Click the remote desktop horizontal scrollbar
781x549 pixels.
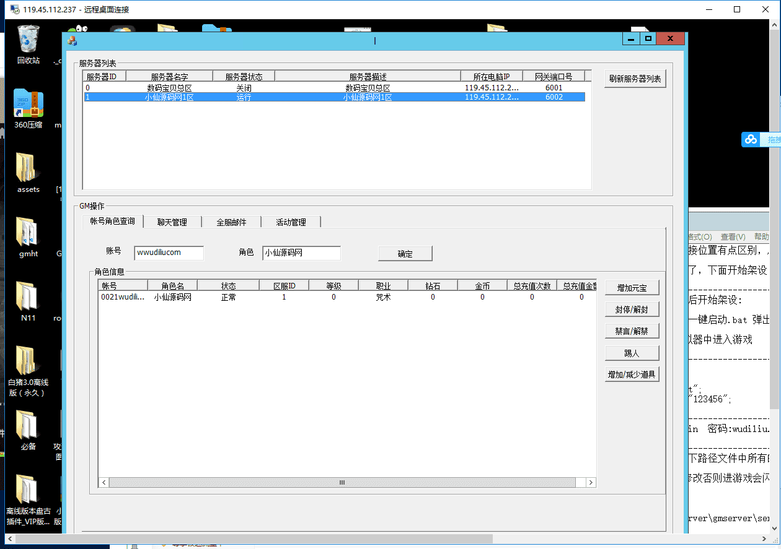[253, 539]
